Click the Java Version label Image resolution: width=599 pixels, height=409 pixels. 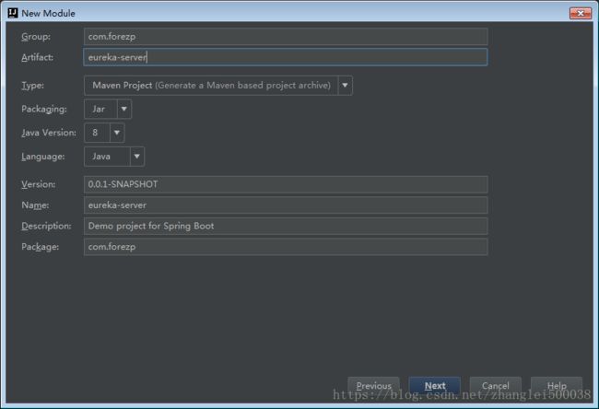coord(49,133)
